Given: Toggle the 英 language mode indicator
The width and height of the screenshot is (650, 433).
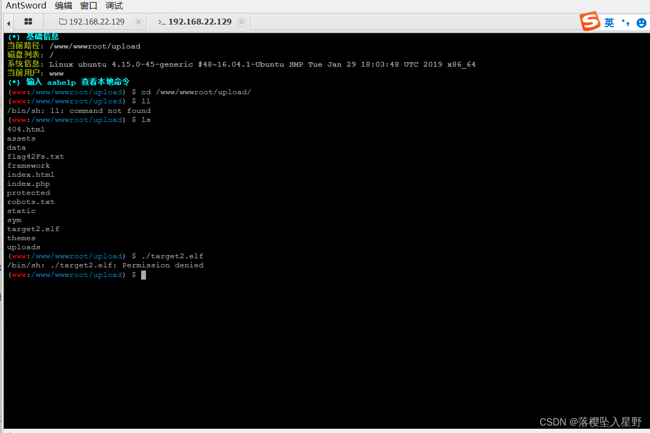Looking at the screenshot, I should 609,22.
